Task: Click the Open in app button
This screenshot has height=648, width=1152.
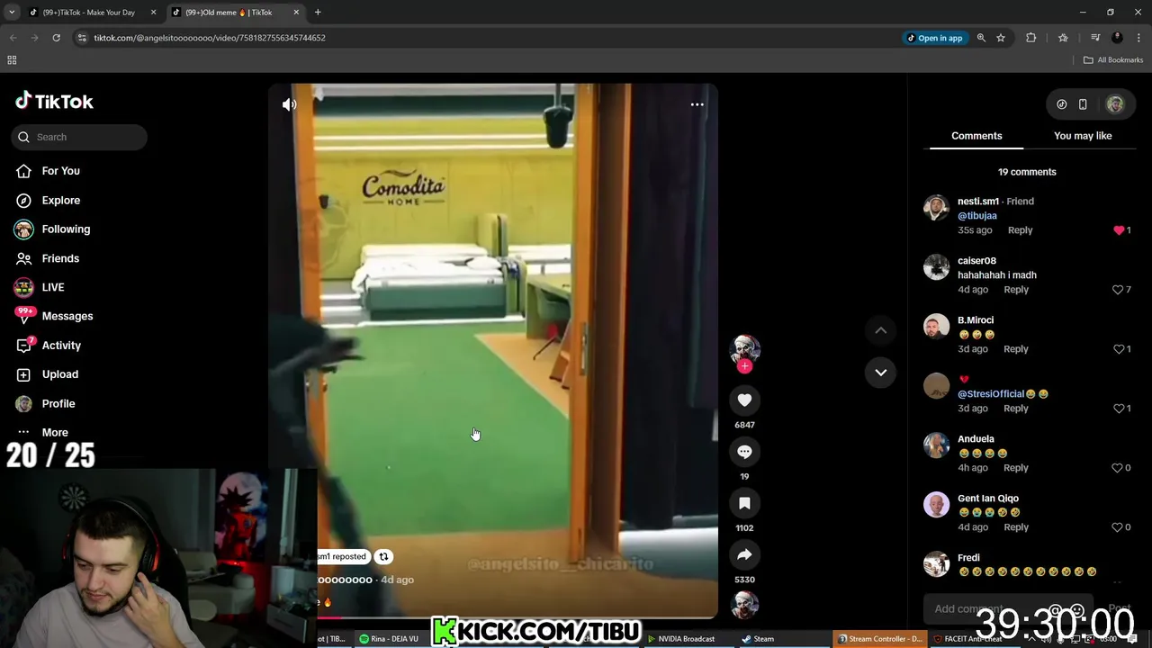Action: click(x=934, y=38)
